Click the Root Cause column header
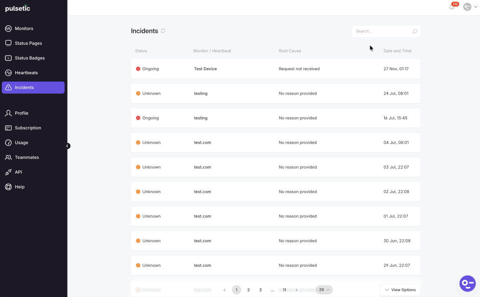 290,51
